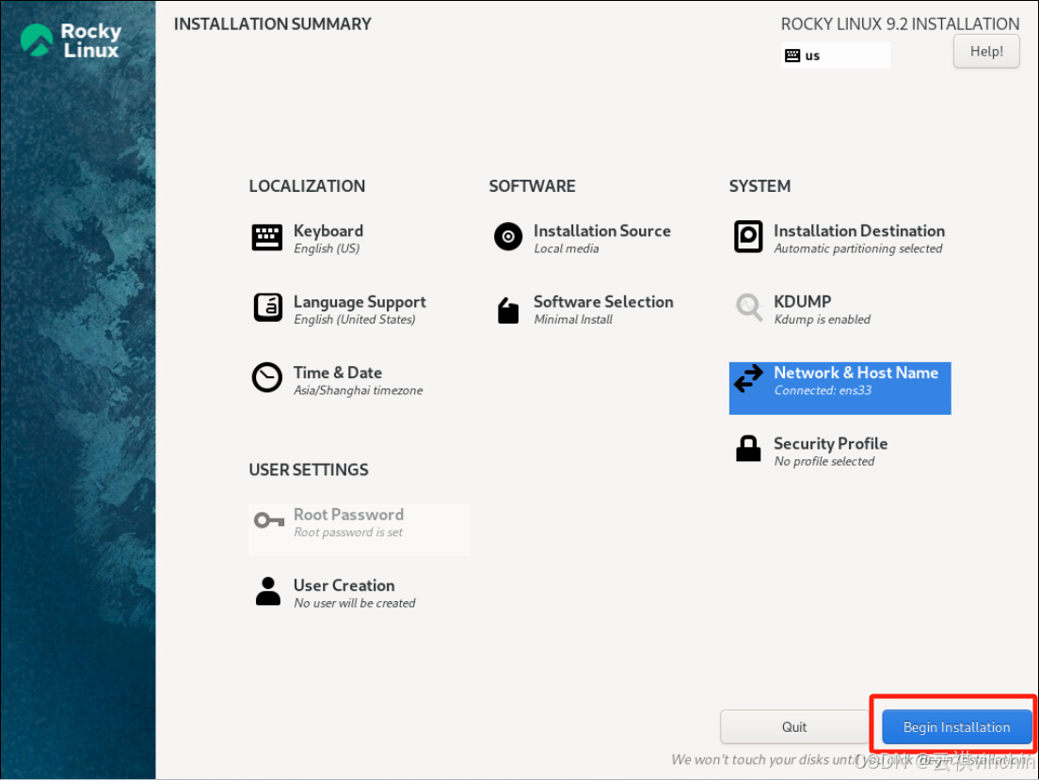Click the Network & Host Name arrows icon
This screenshot has width=1039, height=780.
tap(749, 378)
